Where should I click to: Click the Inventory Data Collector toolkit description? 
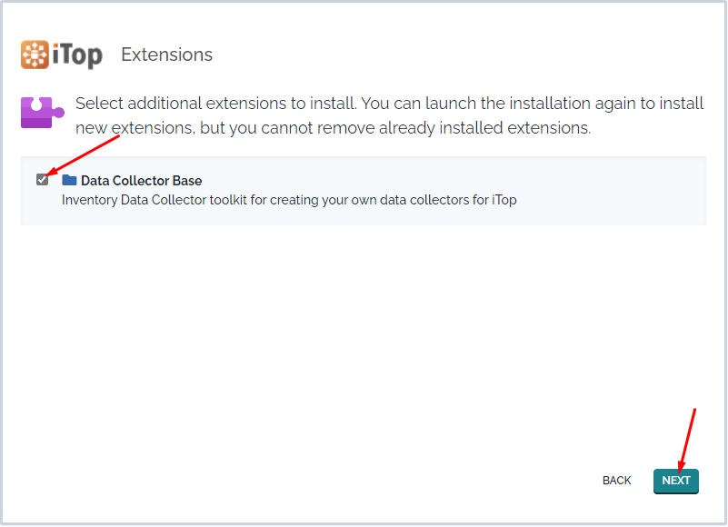pos(289,200)
